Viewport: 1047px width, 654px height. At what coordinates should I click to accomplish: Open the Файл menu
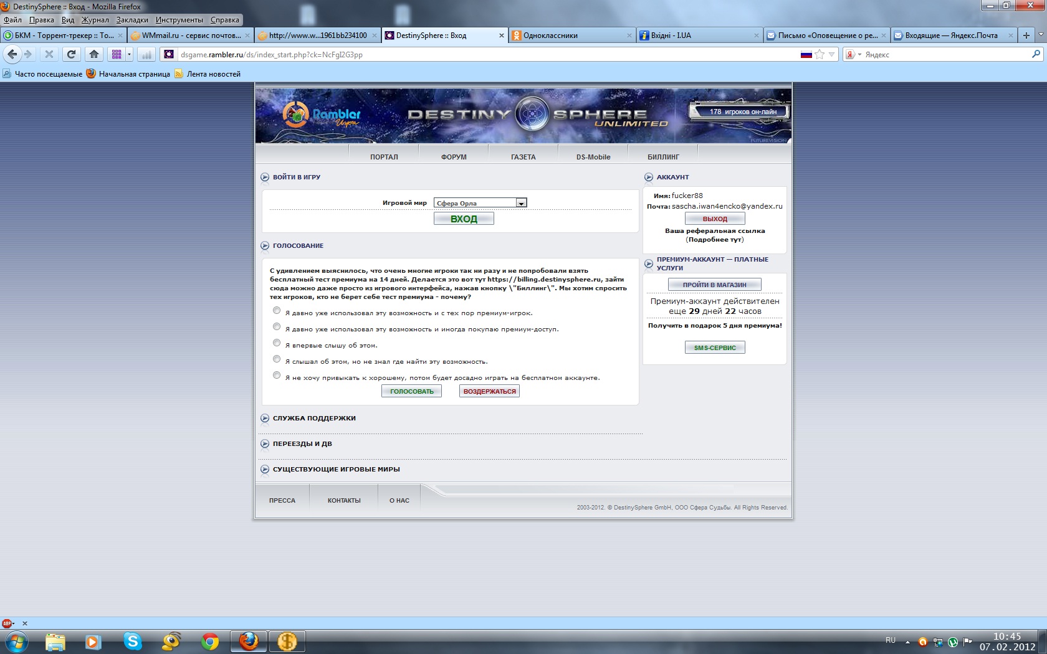pos(12,20)
